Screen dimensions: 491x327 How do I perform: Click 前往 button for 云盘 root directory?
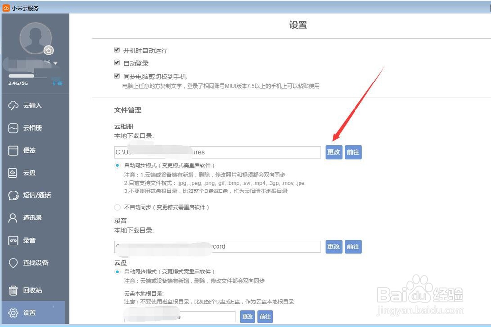point(265,317)
